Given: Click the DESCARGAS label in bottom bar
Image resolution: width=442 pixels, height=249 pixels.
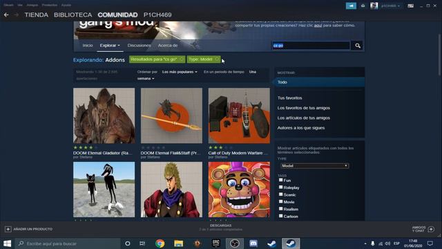Looking at the screenshot, I should (221, 225).
